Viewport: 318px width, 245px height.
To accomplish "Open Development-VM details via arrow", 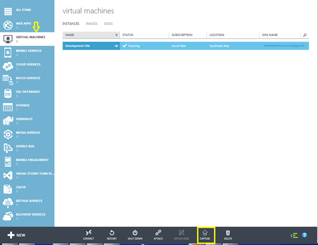I will (116, 46).
